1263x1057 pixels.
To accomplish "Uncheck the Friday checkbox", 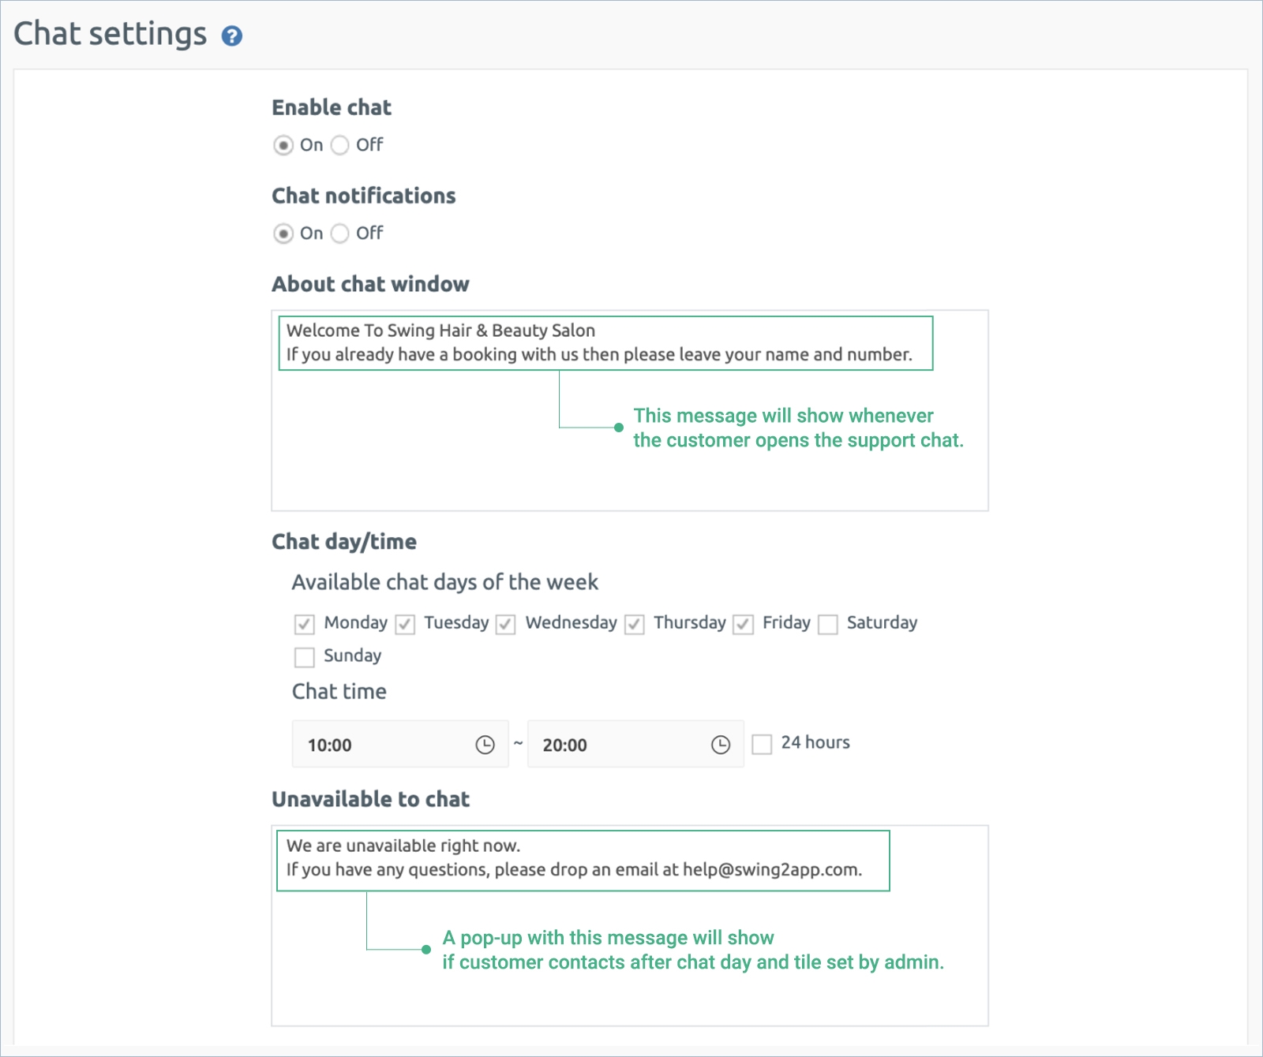I will [x=743, y=624].
